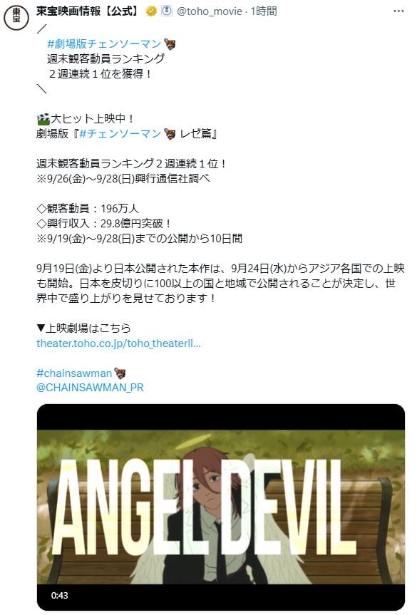This screenshot has width=417, height=615.
Task: Click the gold verified badge icon
Action: tap(151, 11)
